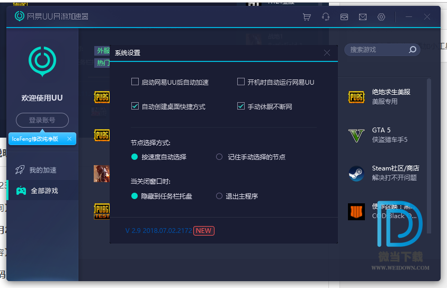The height and width of the screenshot is (288, 447).
Task: Click the 系统设置 dialog title
Action: [128, 53]
